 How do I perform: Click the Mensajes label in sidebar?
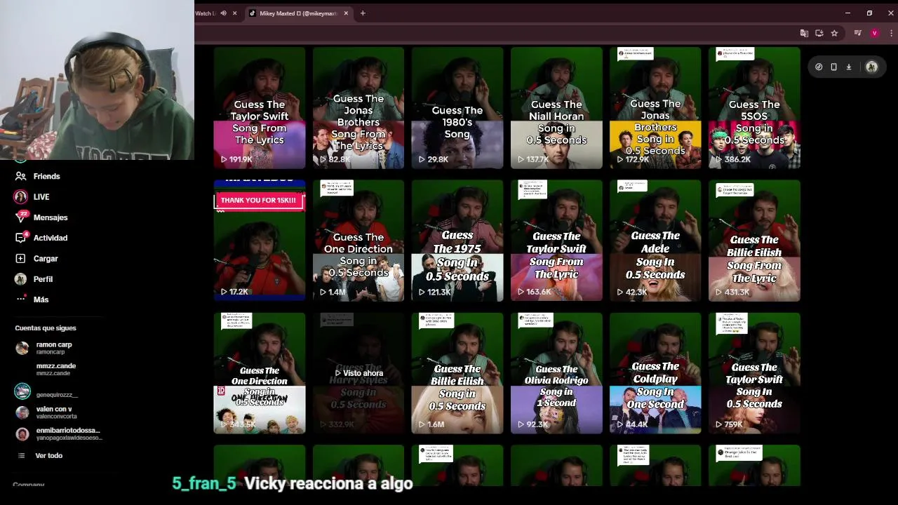click(x=51, y=217)
